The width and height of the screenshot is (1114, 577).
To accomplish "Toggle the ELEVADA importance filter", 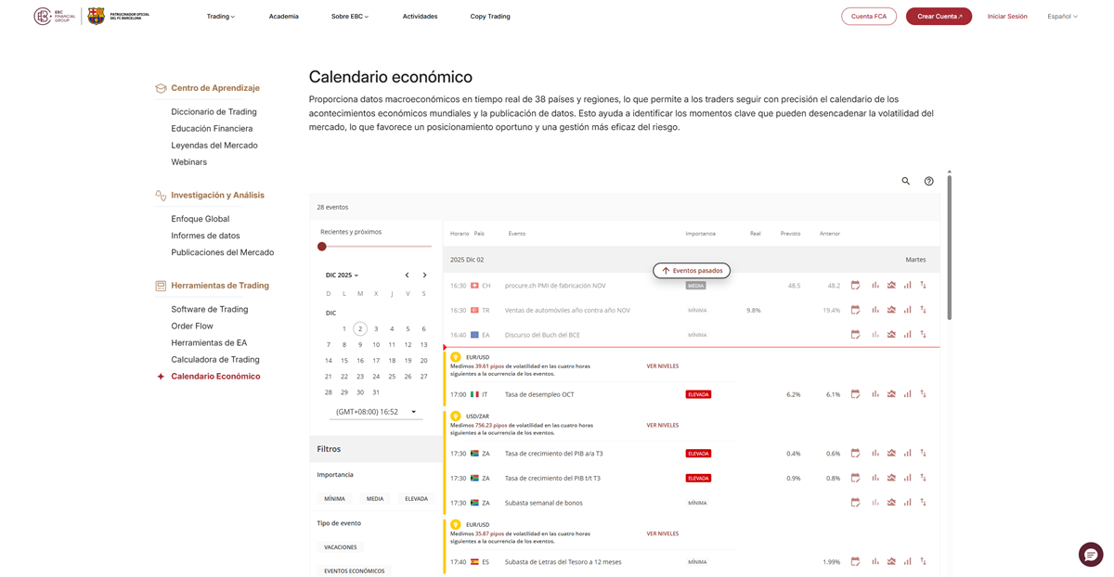I will (x=415, y=498).
